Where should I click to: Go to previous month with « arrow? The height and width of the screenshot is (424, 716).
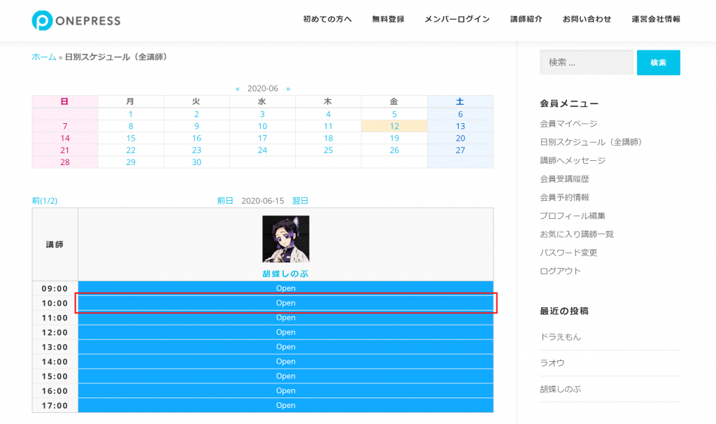point(238,89)
